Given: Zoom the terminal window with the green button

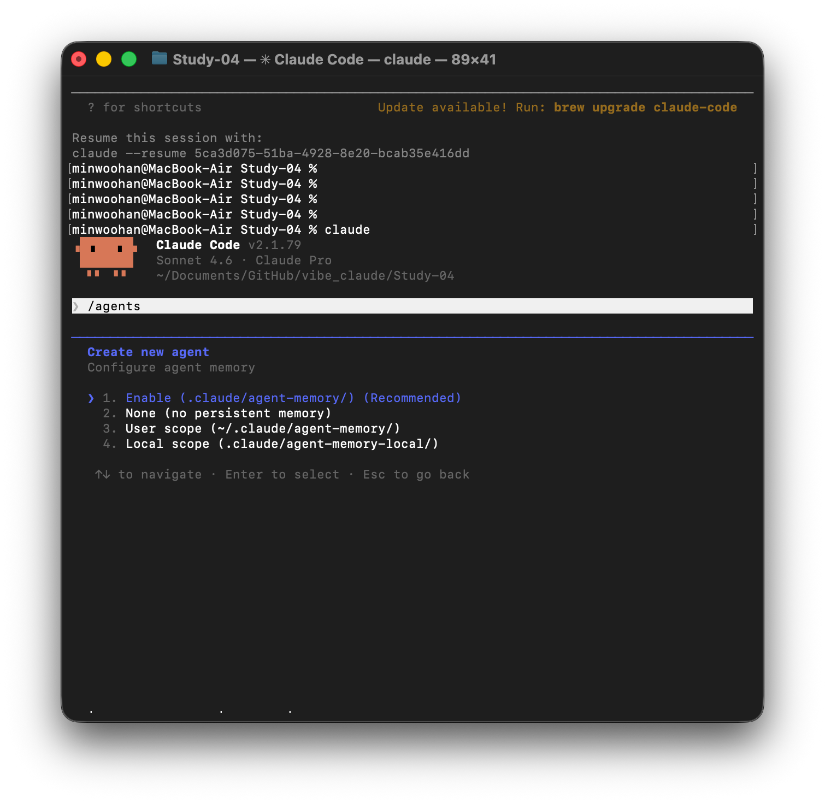Looking at the screenshot, I should pyautogui.click(x=129, y=59).
